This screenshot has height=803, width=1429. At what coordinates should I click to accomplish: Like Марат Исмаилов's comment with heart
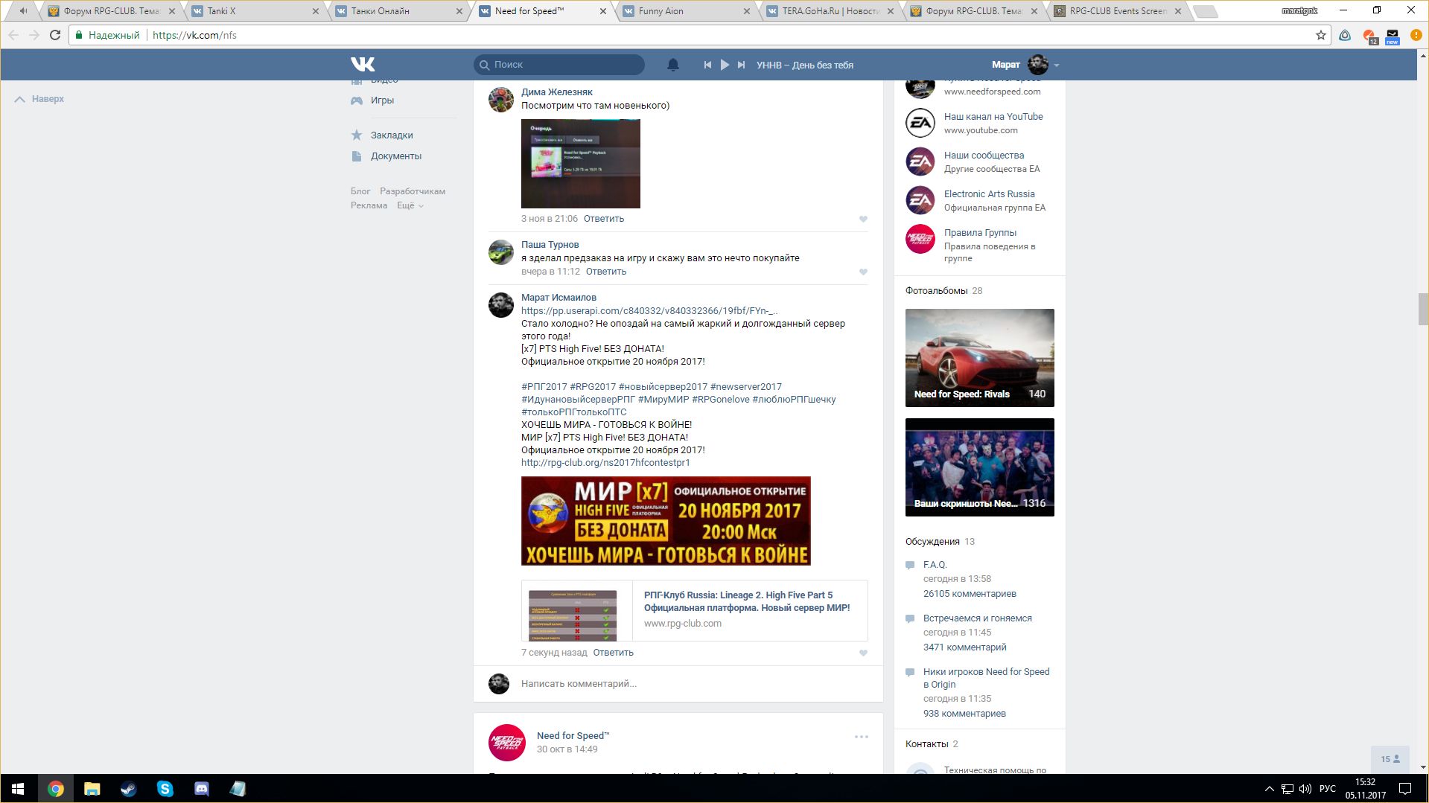click(863, 653)
